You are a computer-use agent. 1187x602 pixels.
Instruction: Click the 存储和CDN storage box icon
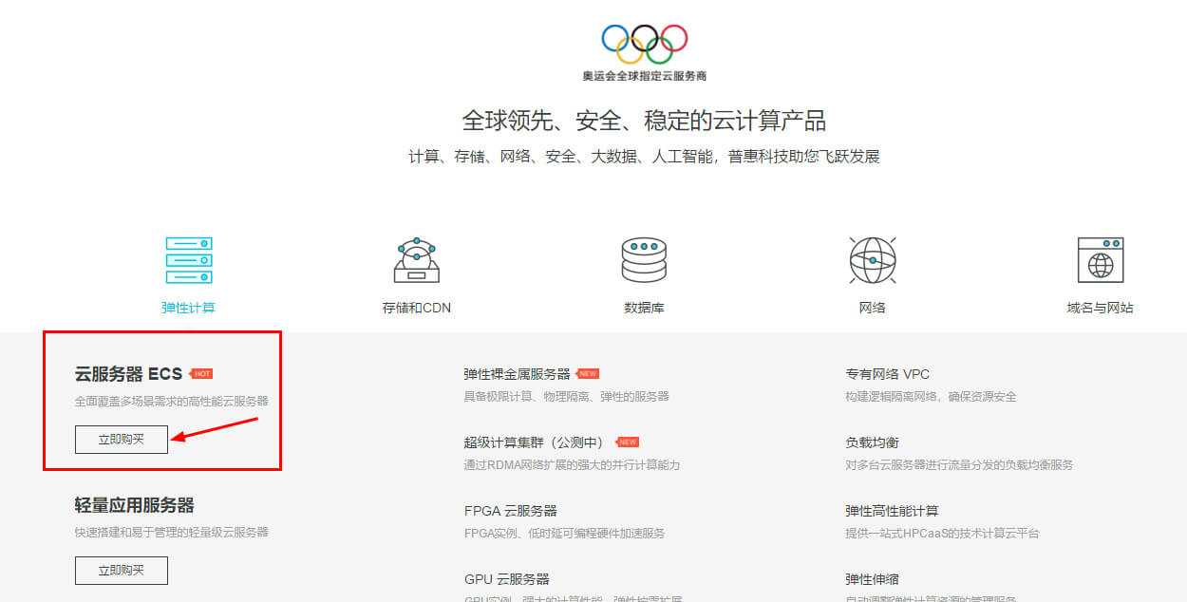click(x=416, y=260)
